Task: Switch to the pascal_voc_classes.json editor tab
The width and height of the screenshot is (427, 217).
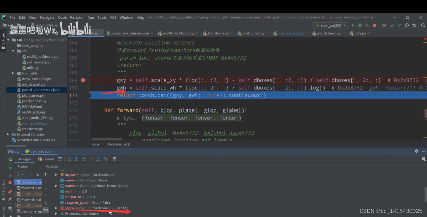Action: [x=130, y=33]
